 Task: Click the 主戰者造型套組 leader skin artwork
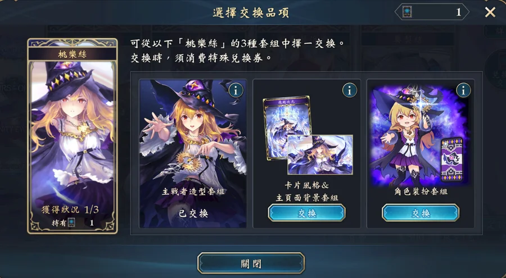click(x=193, y=153)
